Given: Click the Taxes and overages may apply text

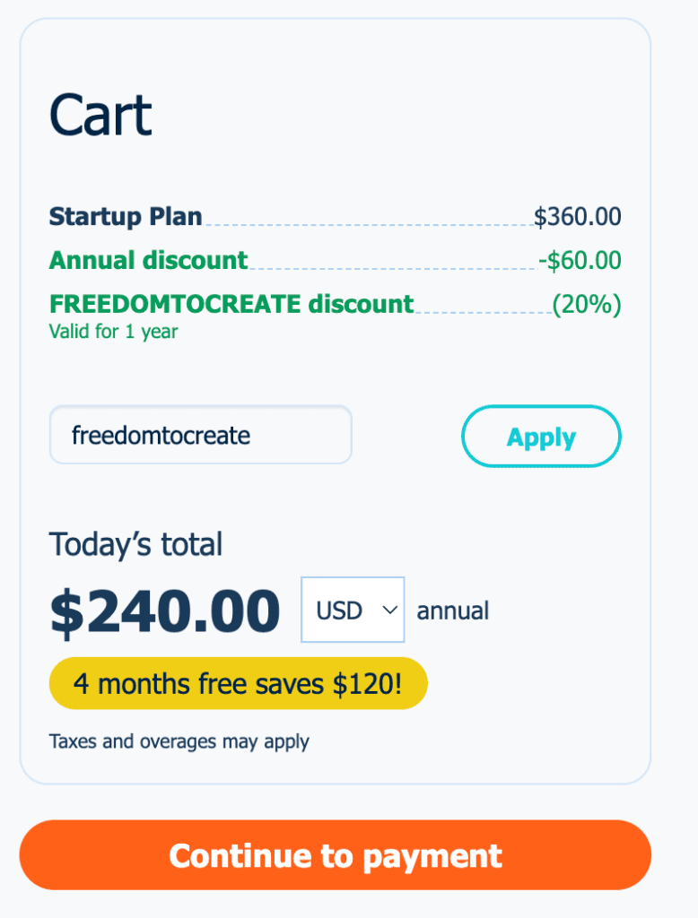Looking at the screenshot, I should point(179,741).
